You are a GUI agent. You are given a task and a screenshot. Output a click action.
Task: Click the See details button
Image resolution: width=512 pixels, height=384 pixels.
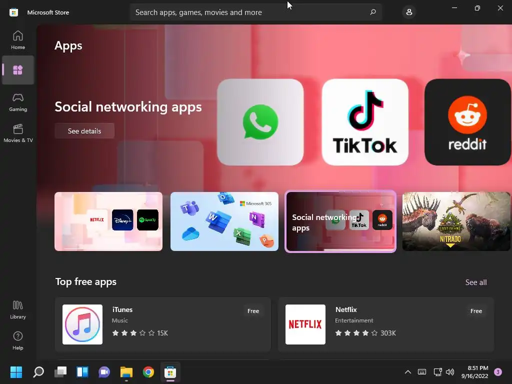click(x=84, y=131)
